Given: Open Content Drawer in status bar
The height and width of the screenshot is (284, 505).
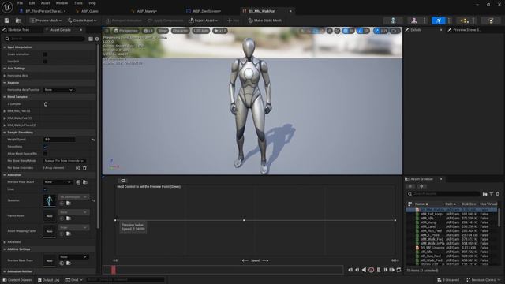Looking at the screenshot, I should tap(17, 280).
